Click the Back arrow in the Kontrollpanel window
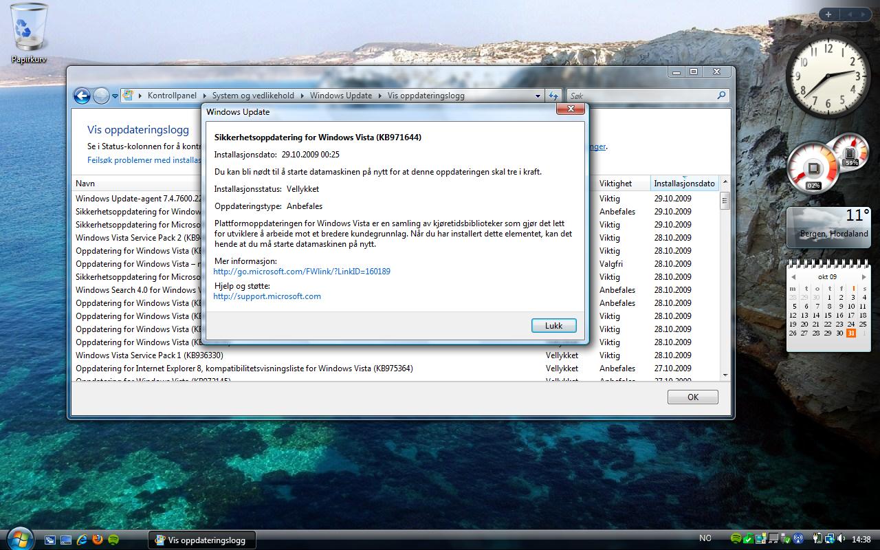Screen dimensions: 880x550 pyautogui.click(x=82, y=96)
